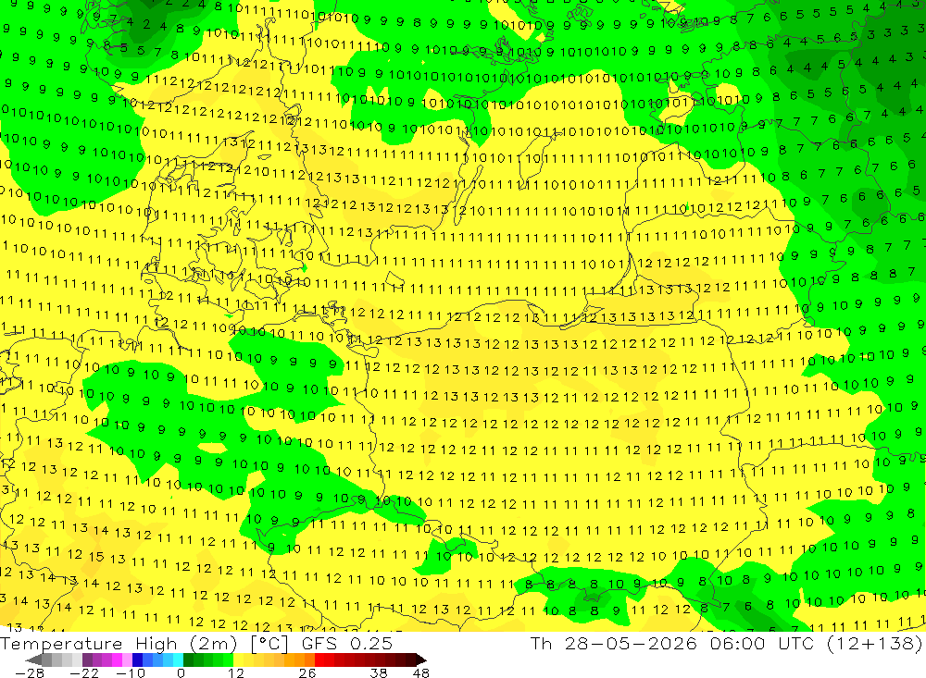Click the legend label '26'

coord(307,672)
